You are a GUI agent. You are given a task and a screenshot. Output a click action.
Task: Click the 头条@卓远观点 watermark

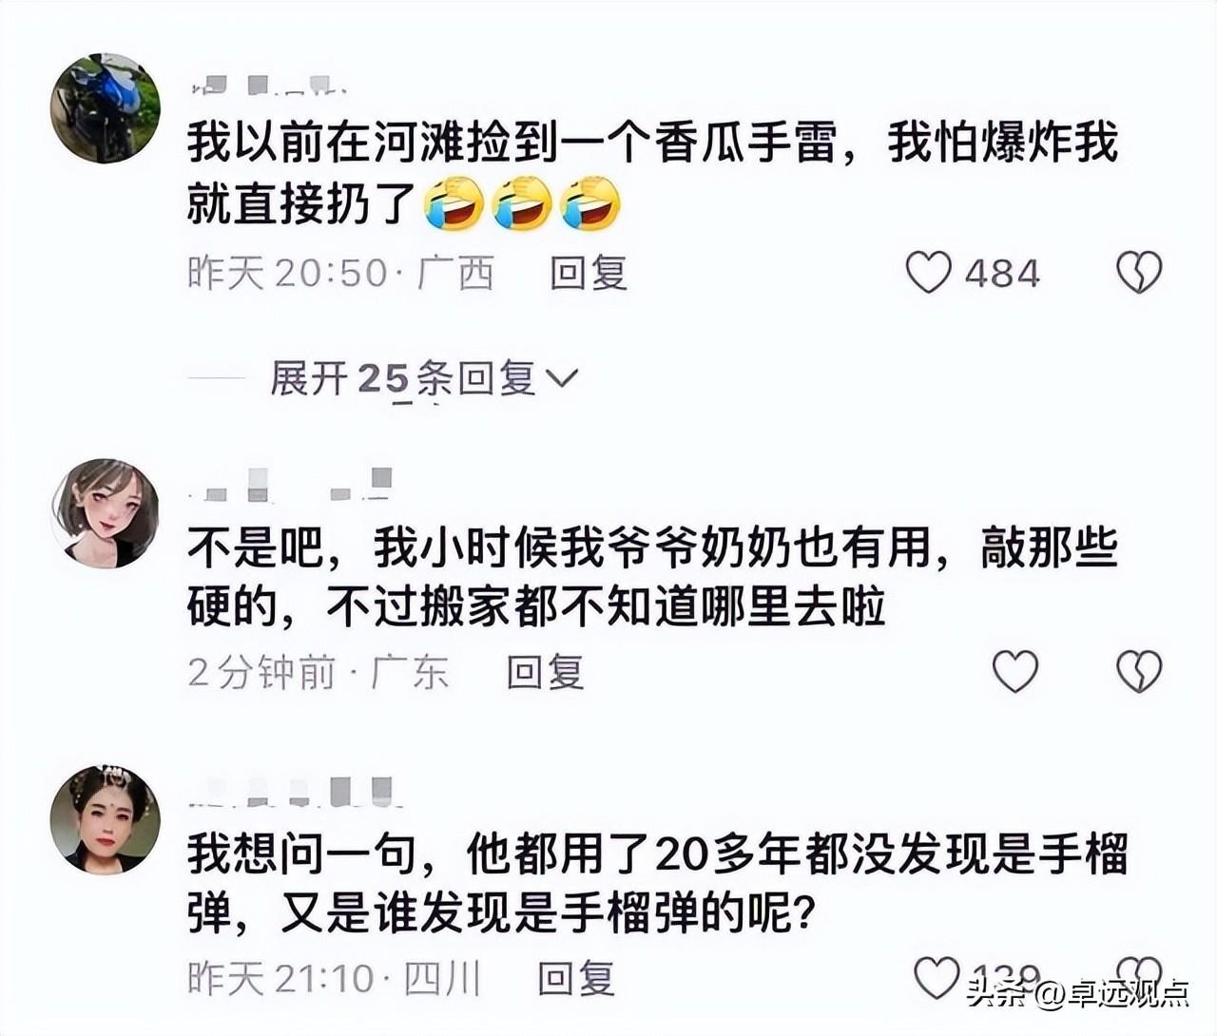[x=1078, y=993]
